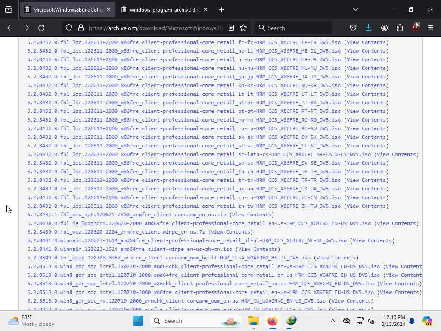Open notification bell icon
441x331 pixels.
(x=412, y=321)
